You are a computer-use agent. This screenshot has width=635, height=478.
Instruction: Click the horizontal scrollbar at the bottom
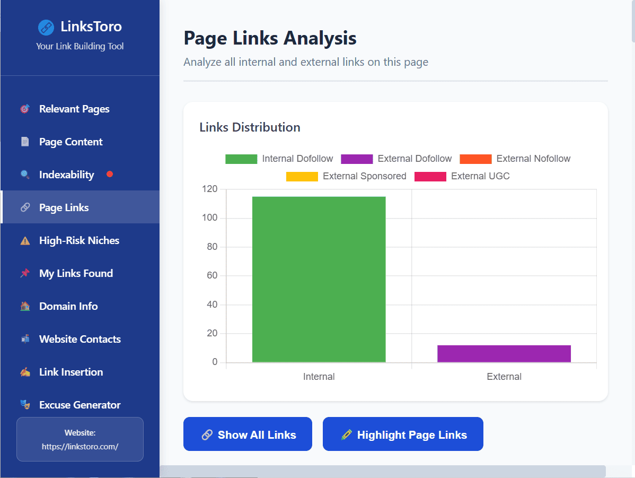382,471
